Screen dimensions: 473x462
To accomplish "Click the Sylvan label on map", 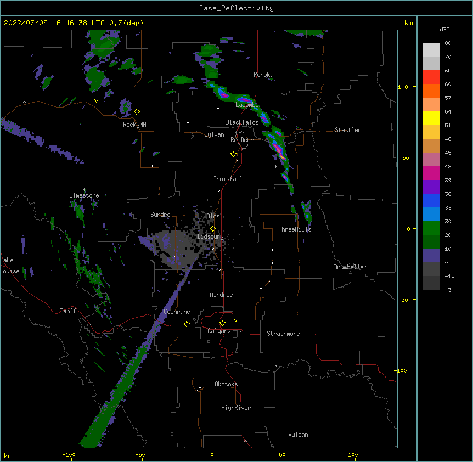I will tap(214, 134).
